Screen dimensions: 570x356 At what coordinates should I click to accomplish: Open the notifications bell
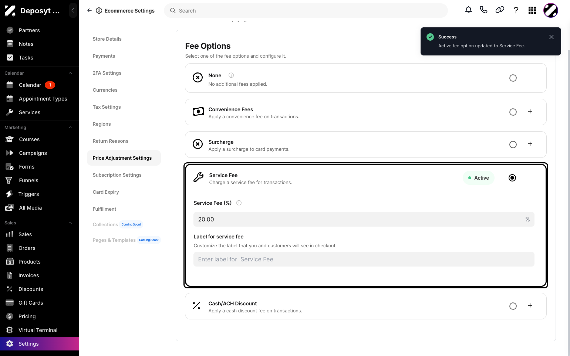[468, 10]
